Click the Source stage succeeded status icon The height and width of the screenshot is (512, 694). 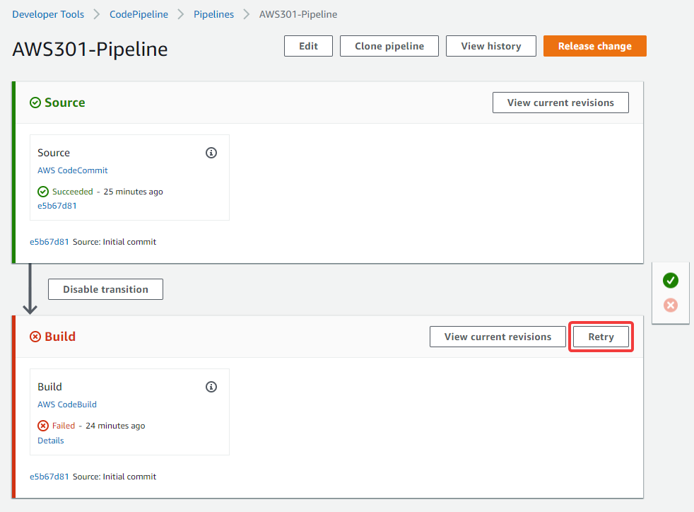(x=35, y=103)
